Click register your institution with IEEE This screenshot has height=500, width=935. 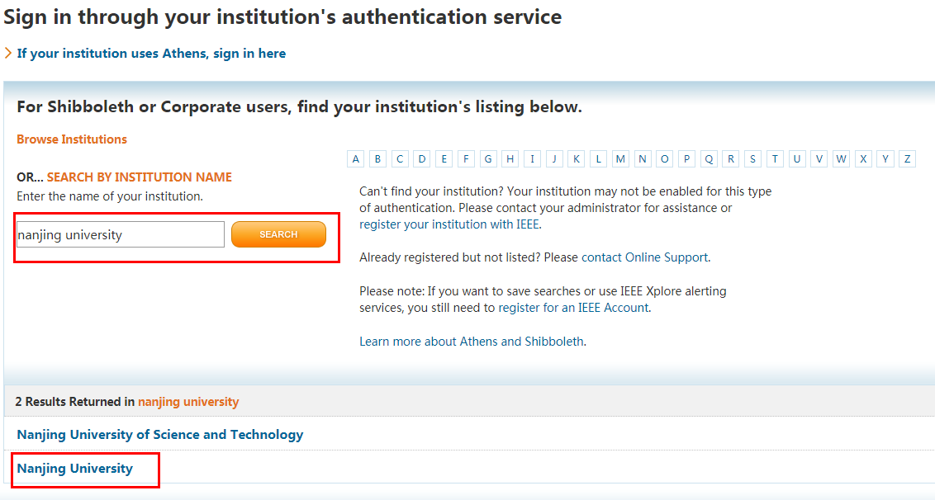pos(449,224)
